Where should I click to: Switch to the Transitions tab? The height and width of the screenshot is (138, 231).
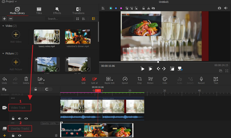pos(78,11)
